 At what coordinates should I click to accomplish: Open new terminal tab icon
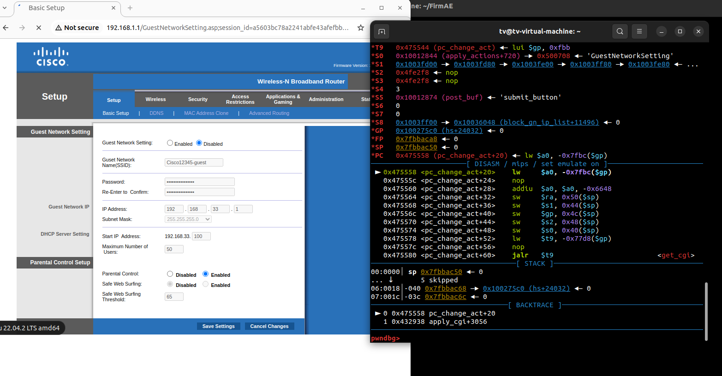[x=382, y=31]
